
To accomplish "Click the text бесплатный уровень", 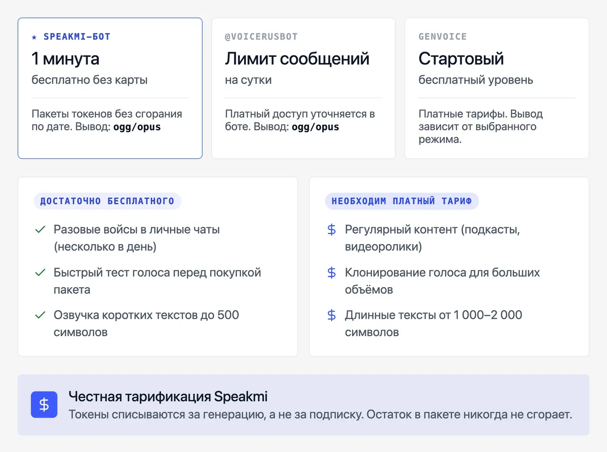I will 476,80.
